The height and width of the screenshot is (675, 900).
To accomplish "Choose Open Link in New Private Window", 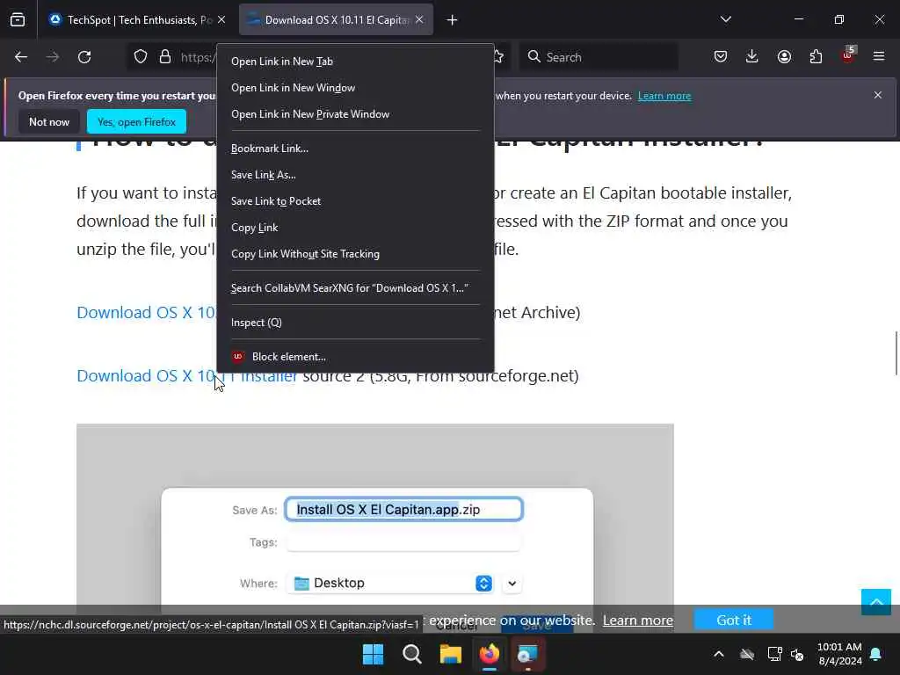I will coord(355,114).
